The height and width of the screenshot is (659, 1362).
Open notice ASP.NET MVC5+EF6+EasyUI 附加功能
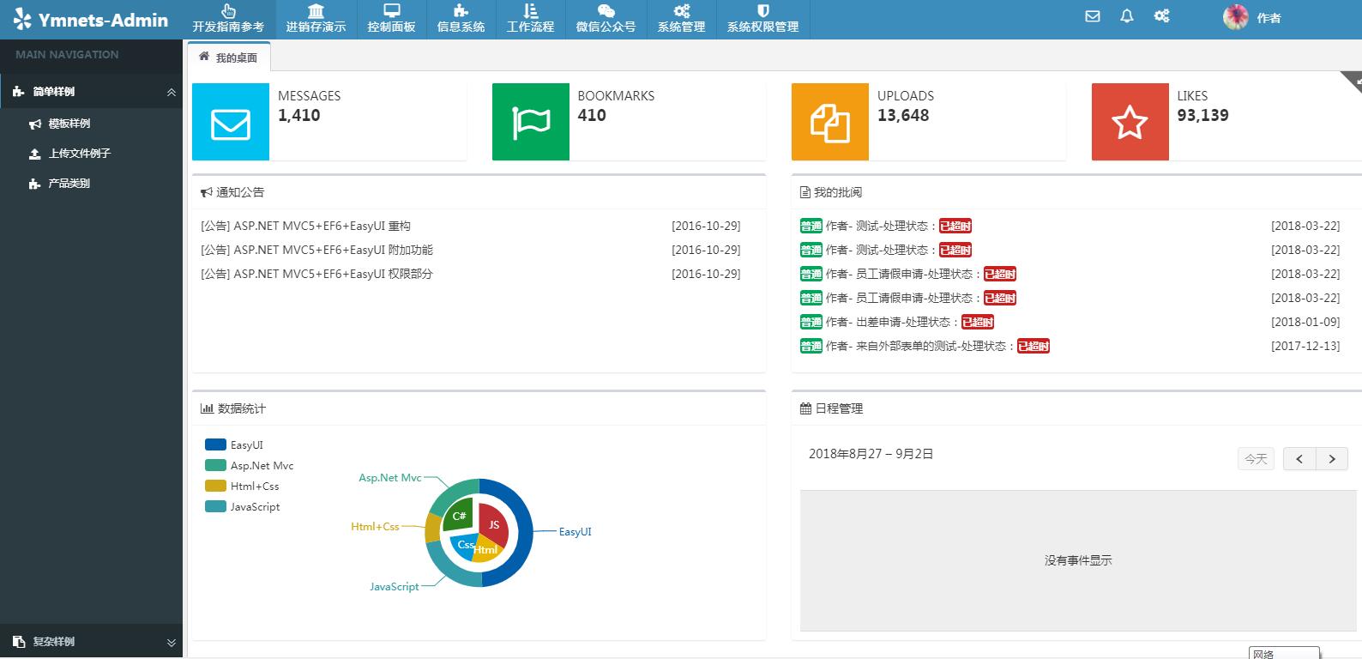click(316, 251)
